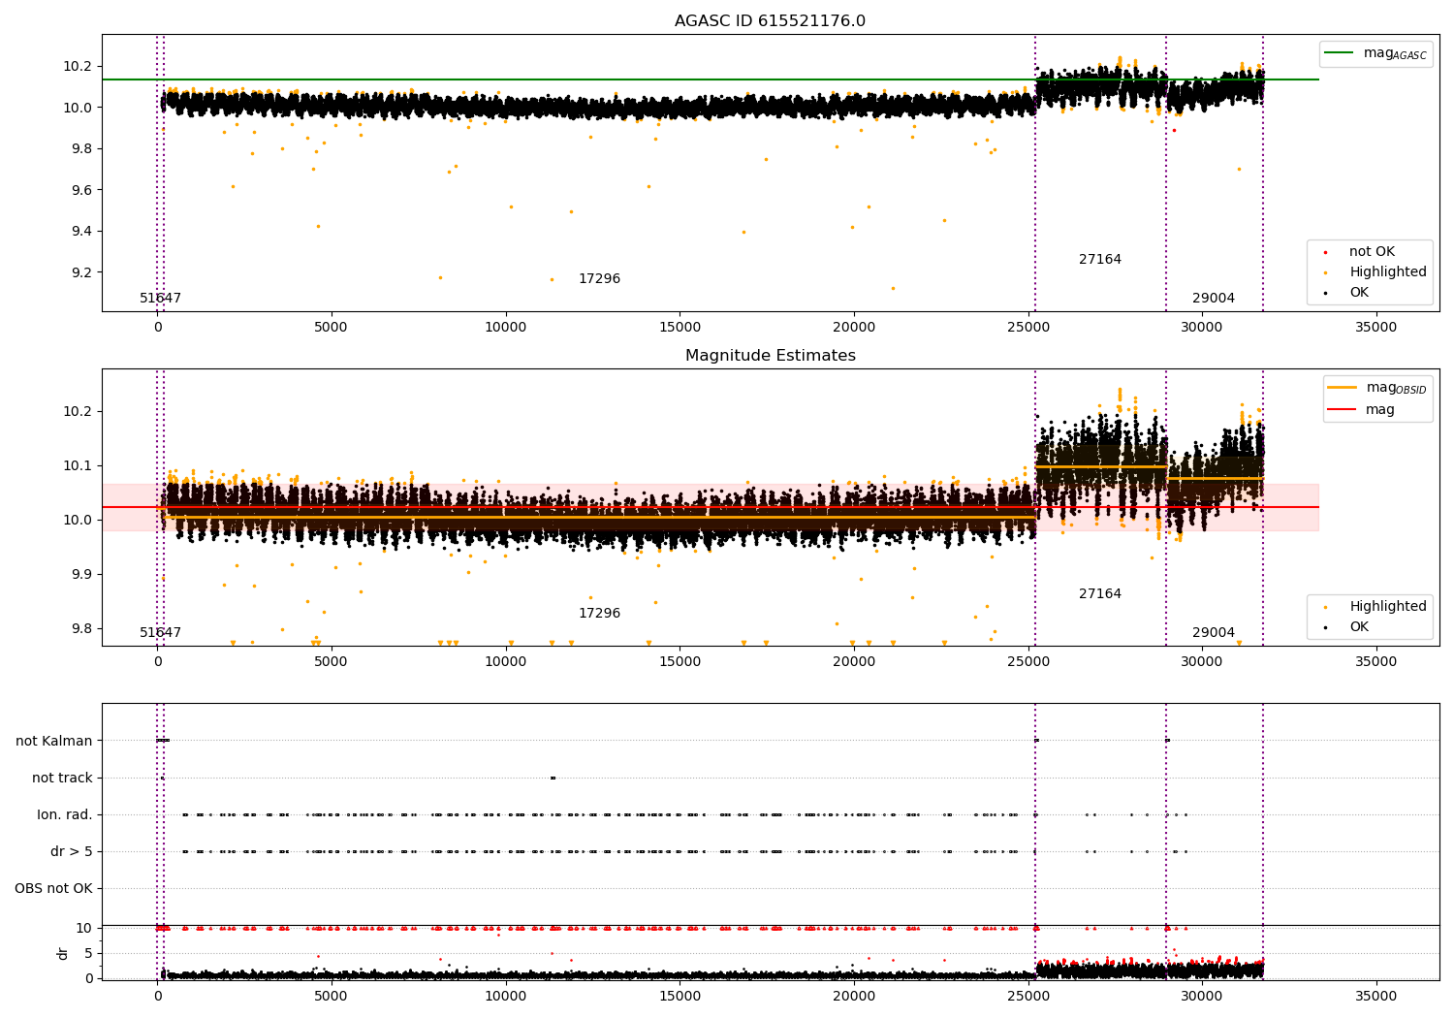Click the x tick '35000' under the top plot

tap(1375, 328)
